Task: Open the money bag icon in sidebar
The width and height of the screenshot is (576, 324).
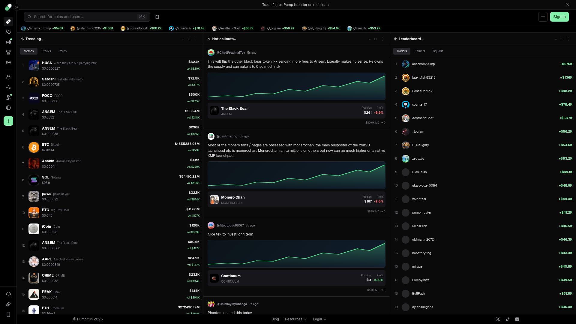Action: pyautogui.click(x=8, y=77)
